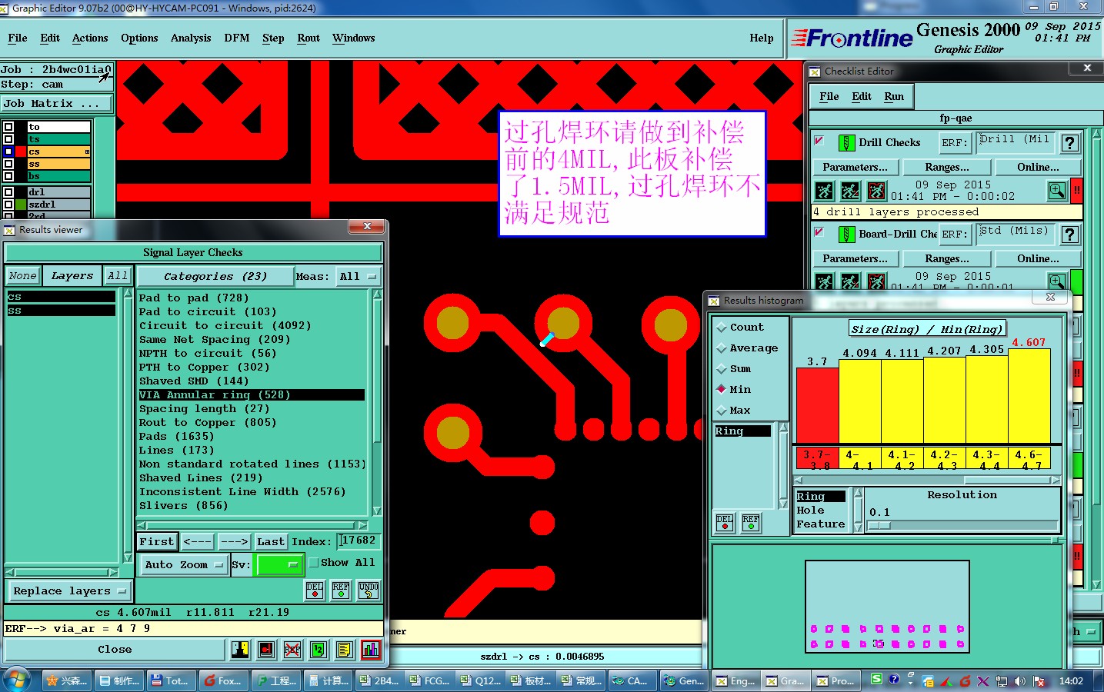Toggle the checkbox for layer cs

click(8, 151)
